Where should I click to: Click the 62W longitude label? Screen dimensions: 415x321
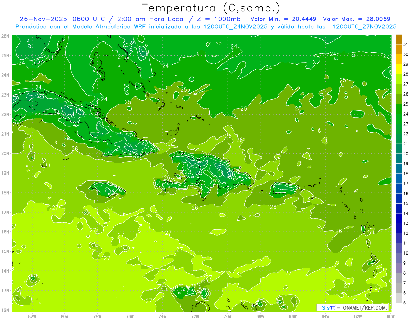click(x=358, y=316)
